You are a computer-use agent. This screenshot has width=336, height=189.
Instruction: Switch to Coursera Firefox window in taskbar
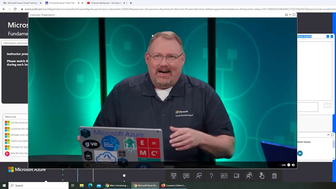coord(174,186)
